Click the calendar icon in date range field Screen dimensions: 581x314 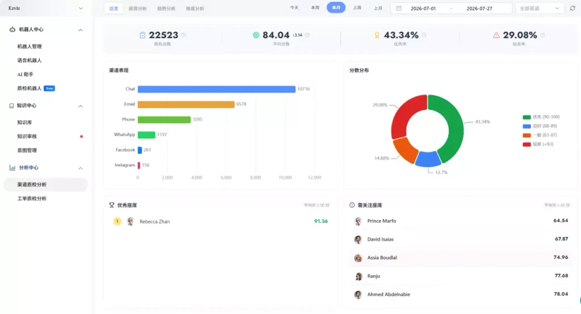pos(399,8)
